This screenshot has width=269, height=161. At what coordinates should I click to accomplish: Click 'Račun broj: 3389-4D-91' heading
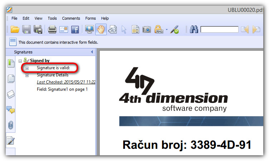coord(187,145)
